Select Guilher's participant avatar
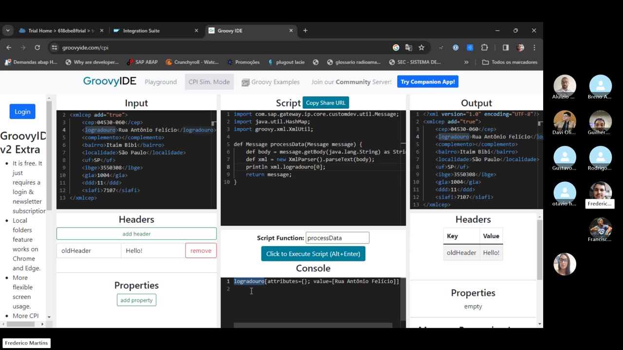The height and width of the screenshot is (350, 623). pyautogui.click(x=600, y=122)
